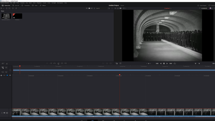Toggle the Loop playback button
Image resolution: width=215 pixels, height=121 pixels.
tap(175, 63)
